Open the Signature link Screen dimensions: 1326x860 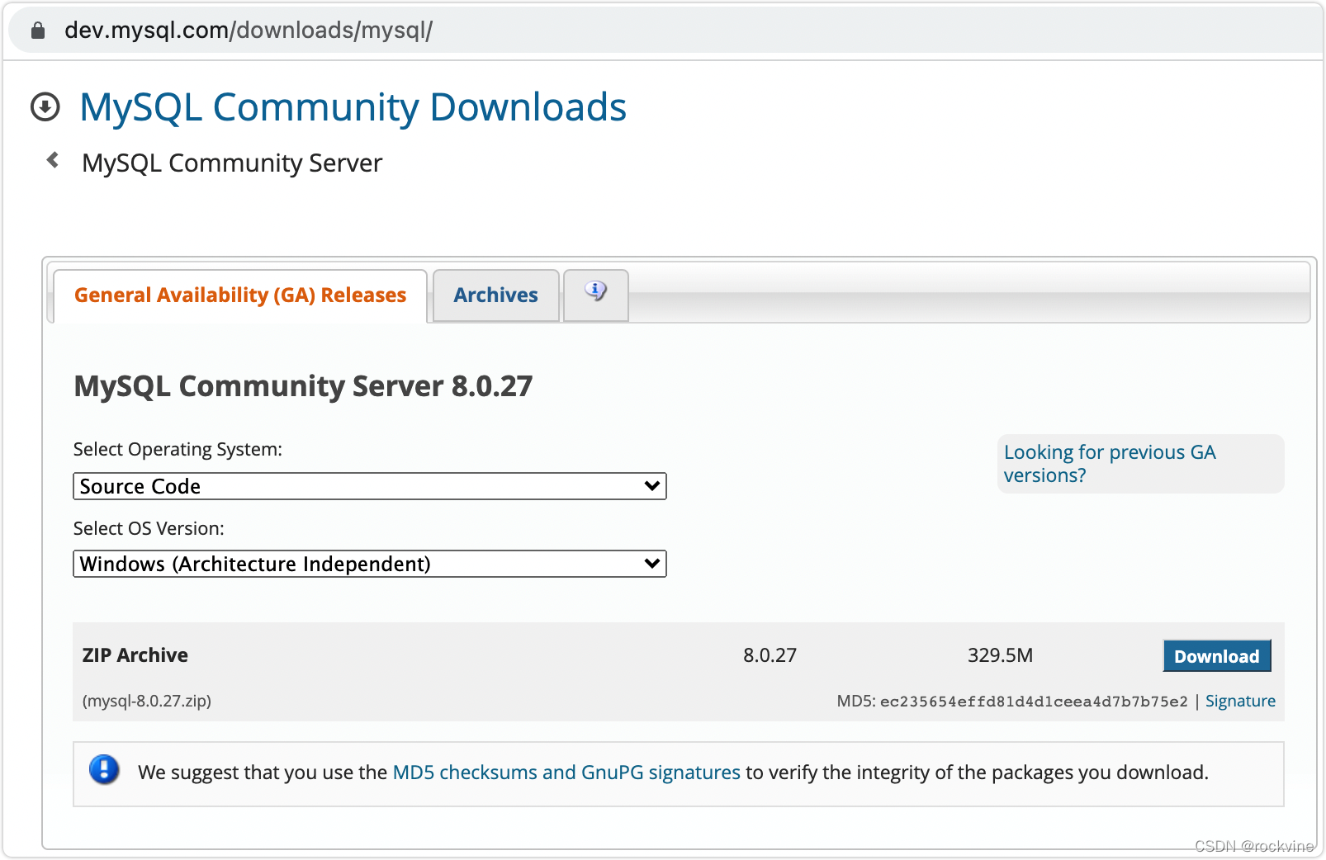[1240, 701]
